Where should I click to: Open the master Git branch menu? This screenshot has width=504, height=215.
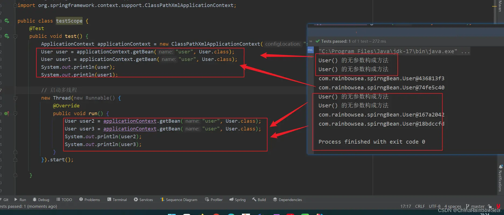[475, 206]
